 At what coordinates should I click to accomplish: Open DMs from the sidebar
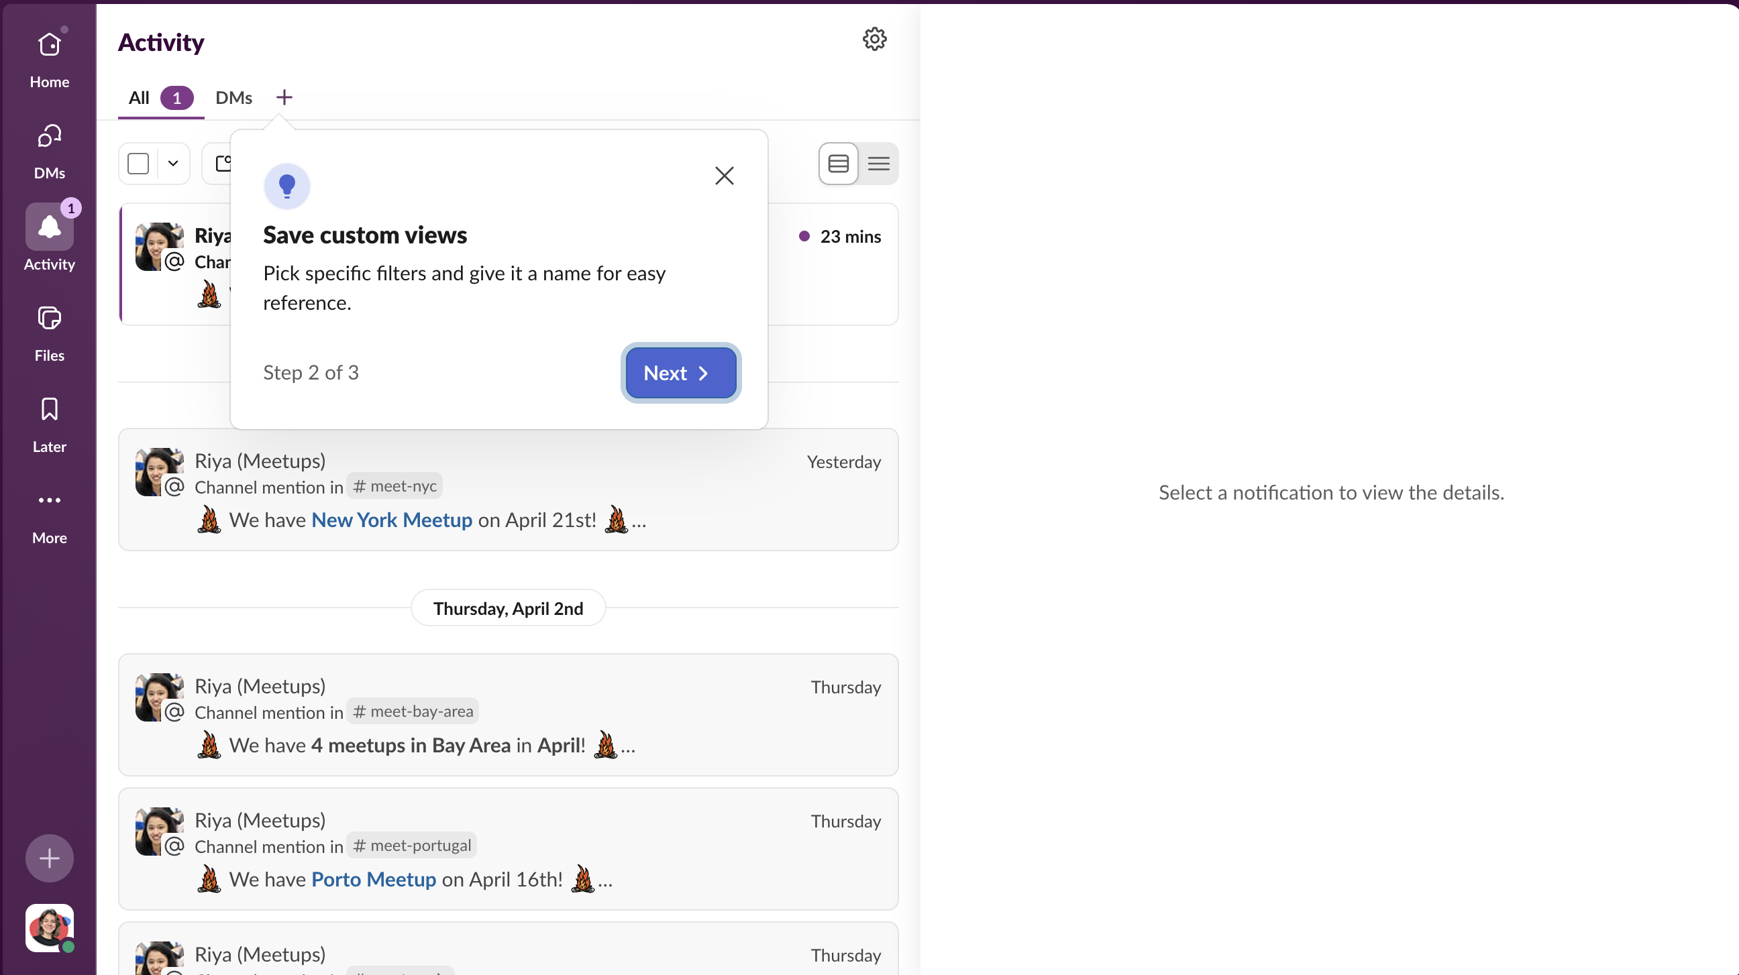pyautogui.click(x=49, y=137)
